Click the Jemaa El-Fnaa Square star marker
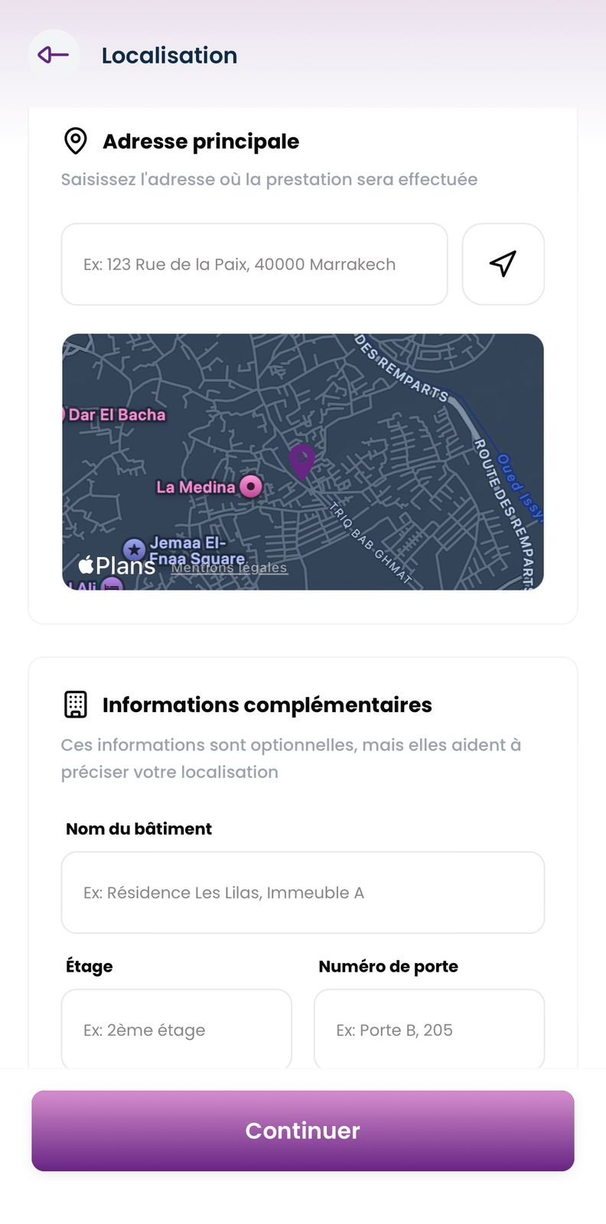This screenshot has height=1224, width=606. [135, 549]
